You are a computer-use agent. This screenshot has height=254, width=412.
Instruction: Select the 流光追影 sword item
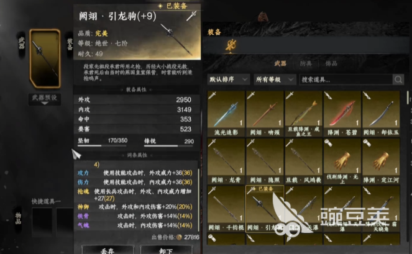pos(226,113)
